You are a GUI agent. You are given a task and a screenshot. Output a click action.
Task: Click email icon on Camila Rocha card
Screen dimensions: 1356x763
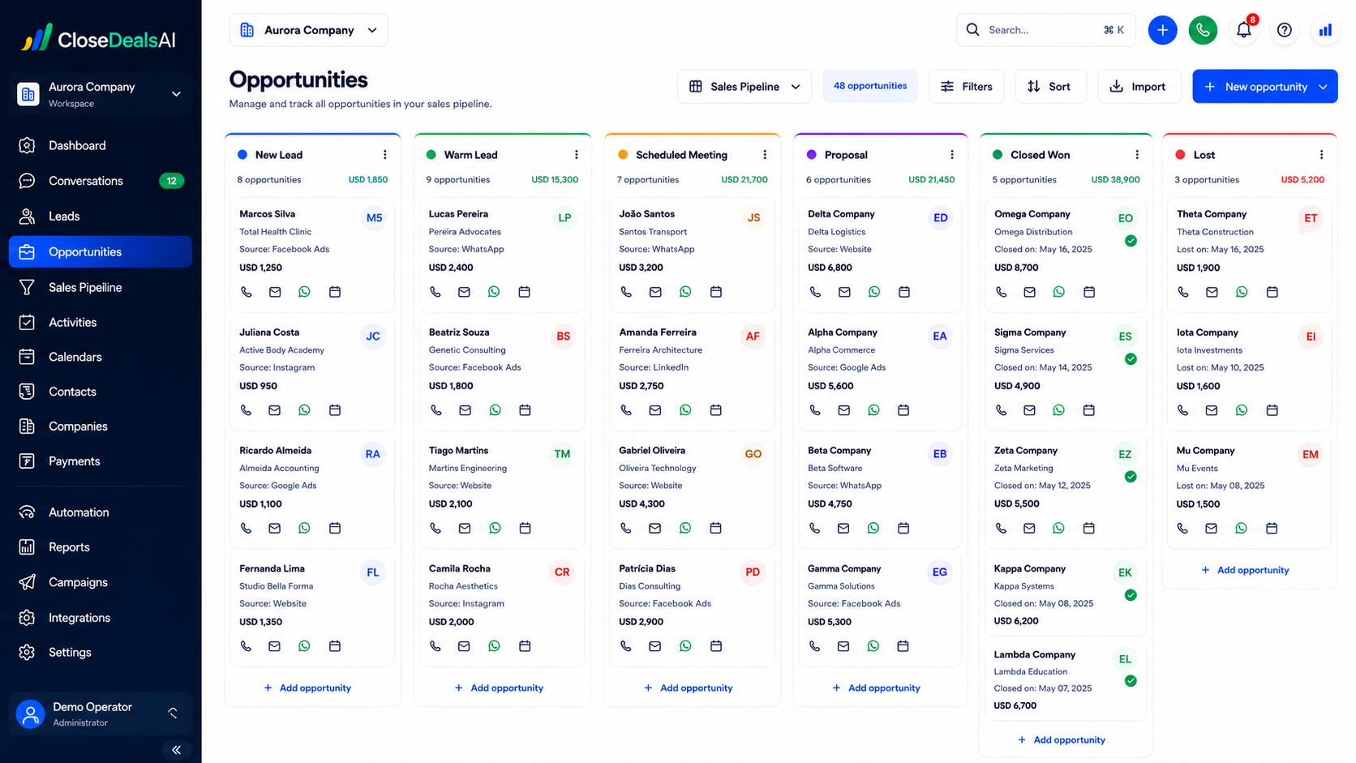464,646
